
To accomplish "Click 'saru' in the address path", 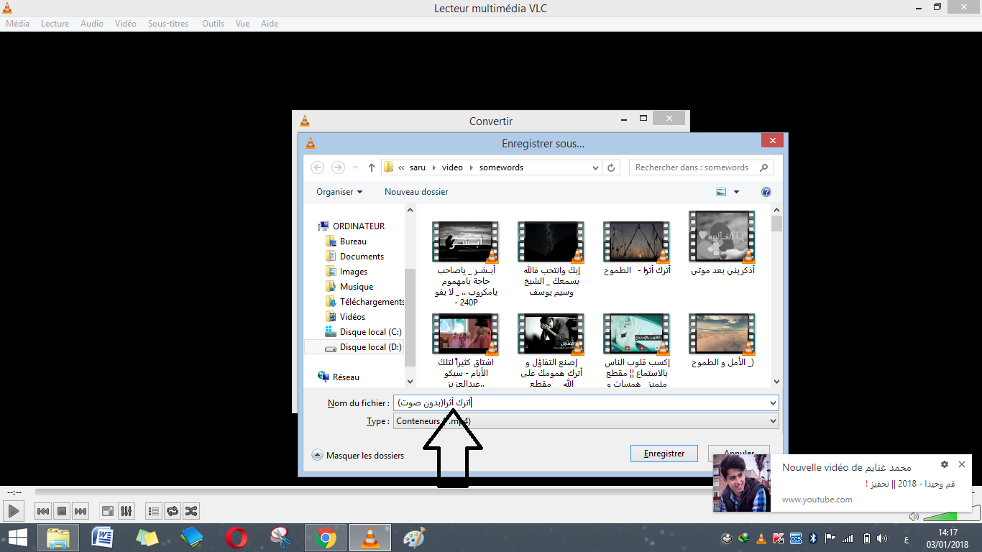I will coord(418,167).
